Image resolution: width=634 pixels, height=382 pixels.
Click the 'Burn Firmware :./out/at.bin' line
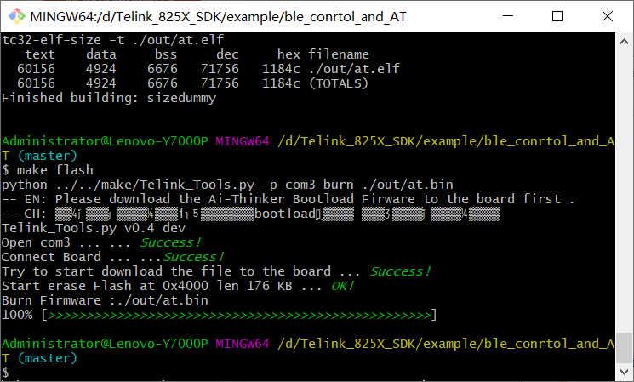point(106,300)
